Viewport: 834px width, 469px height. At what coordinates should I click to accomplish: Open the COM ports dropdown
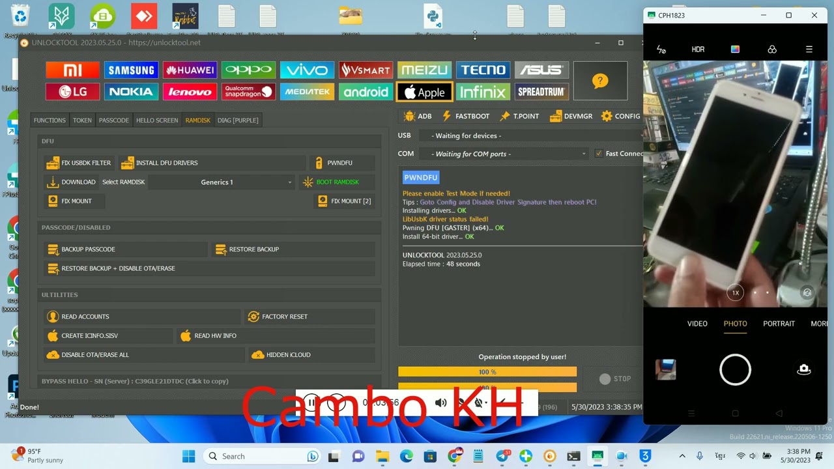pos(503,154)
